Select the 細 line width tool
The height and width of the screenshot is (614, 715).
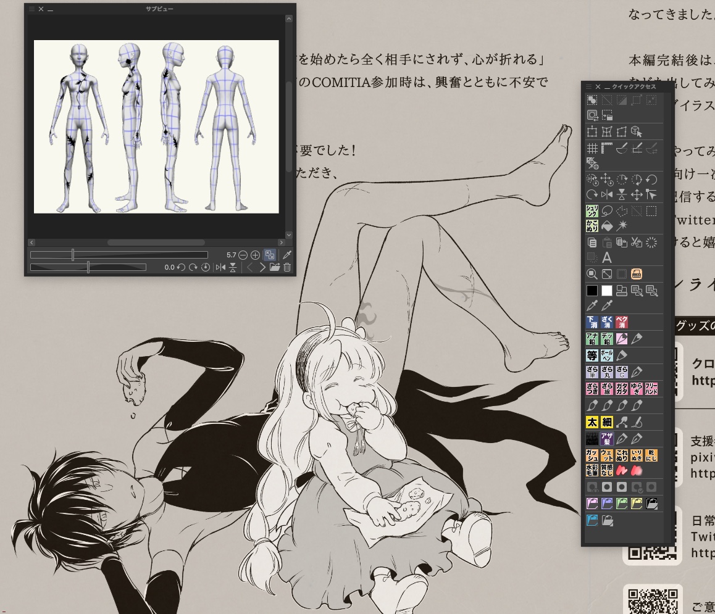pos(607,422)
